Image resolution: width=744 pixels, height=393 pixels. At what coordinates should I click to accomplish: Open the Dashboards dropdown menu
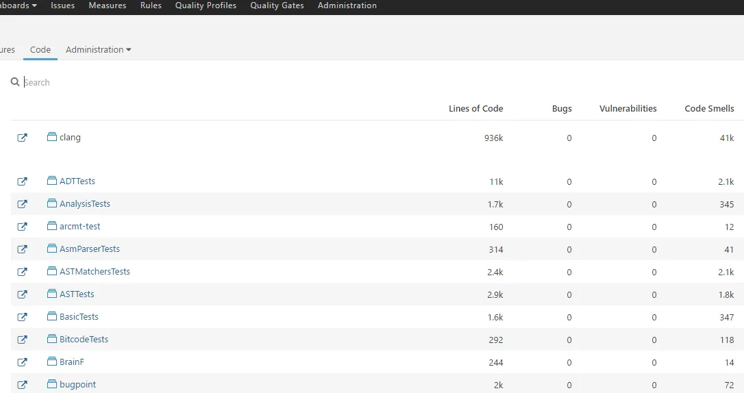18,5
